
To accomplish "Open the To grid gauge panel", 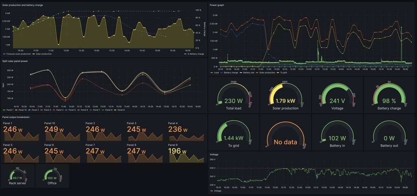I will pyautogui.click(x=233, y=133).
